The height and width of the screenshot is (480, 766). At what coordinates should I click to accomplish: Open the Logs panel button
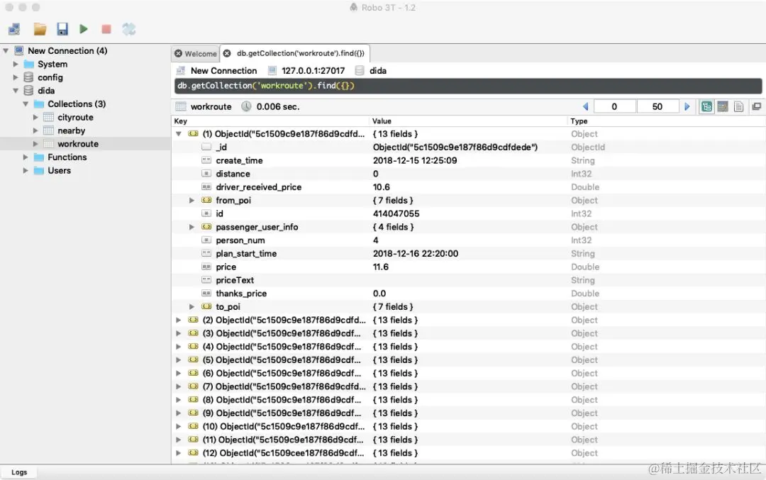(x=19, y=472)
